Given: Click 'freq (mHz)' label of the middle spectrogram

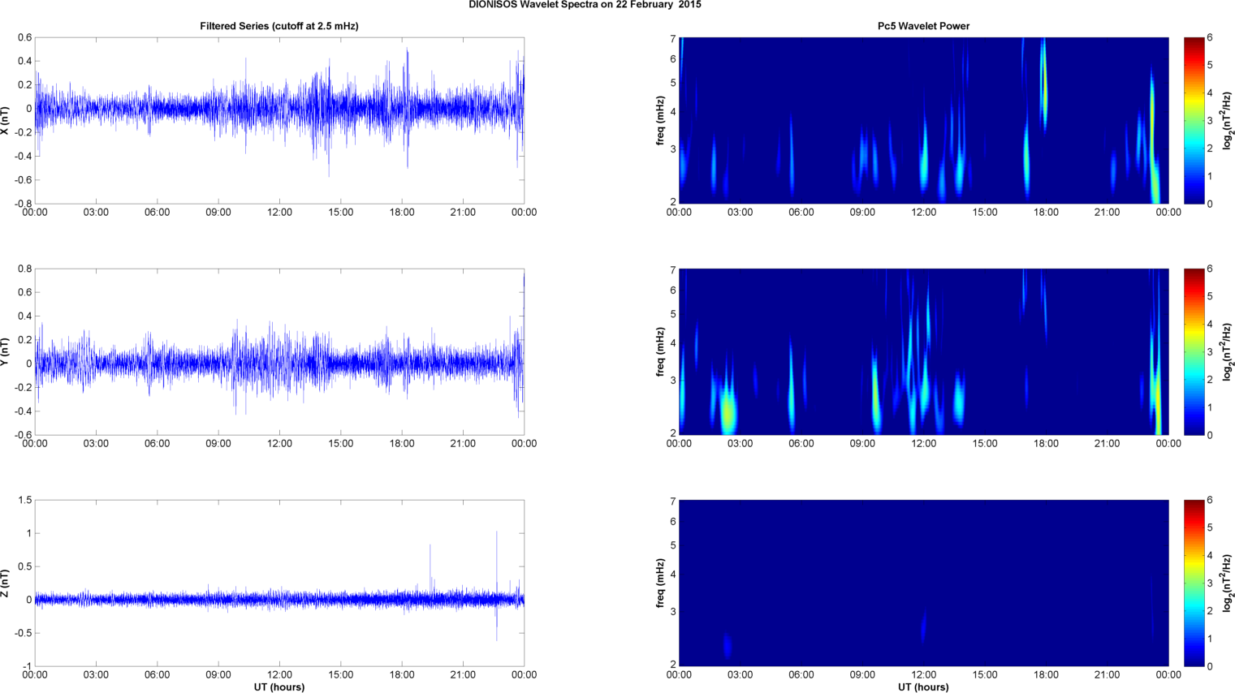Looking at the screenshot, I should coord(661,351).
